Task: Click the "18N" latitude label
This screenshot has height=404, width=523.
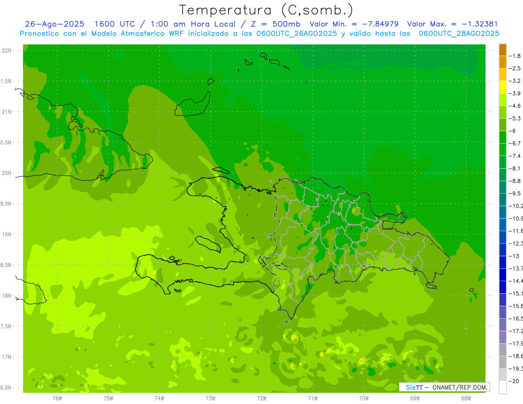Action: click(6, 295)
